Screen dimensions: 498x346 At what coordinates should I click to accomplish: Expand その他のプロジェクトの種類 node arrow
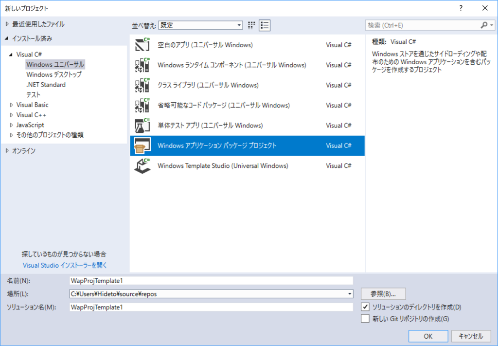[12, 135]
